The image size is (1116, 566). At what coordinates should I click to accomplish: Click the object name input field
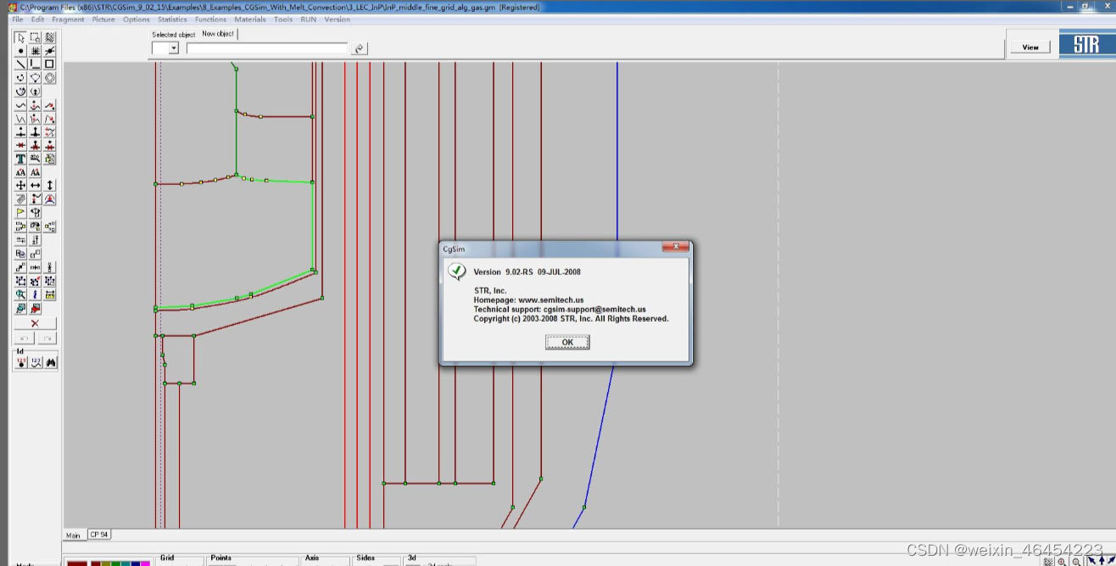pos(267,48)
